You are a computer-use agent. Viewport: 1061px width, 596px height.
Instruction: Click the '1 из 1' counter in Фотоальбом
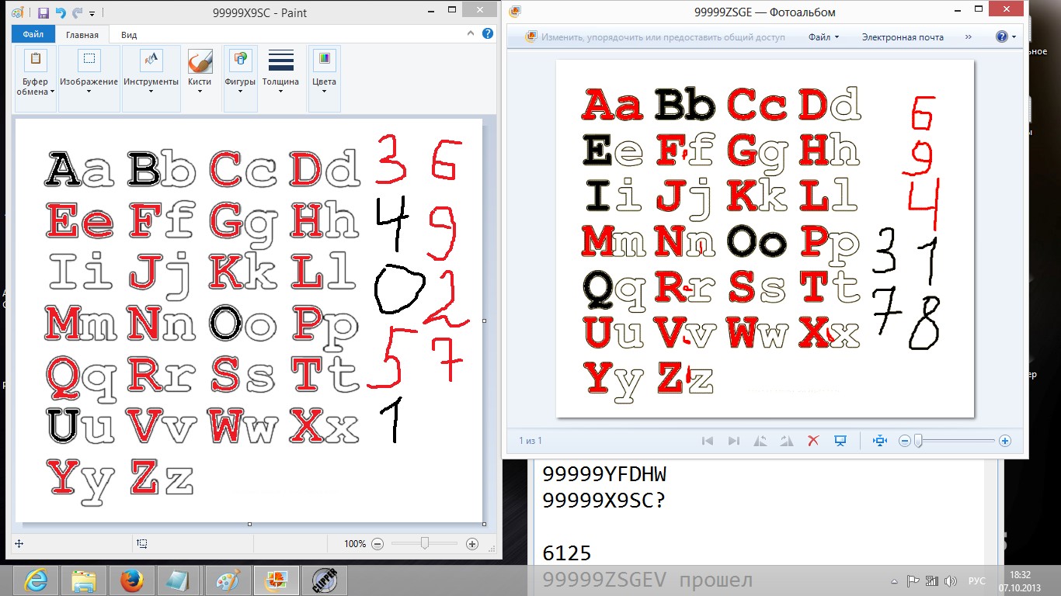530,441
